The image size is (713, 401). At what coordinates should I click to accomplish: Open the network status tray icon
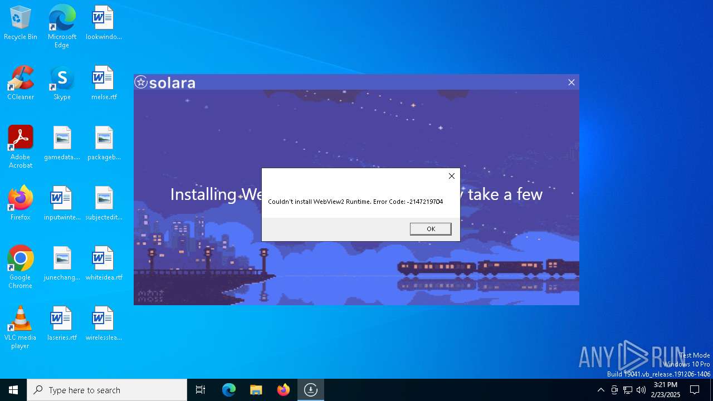(628, 390)
